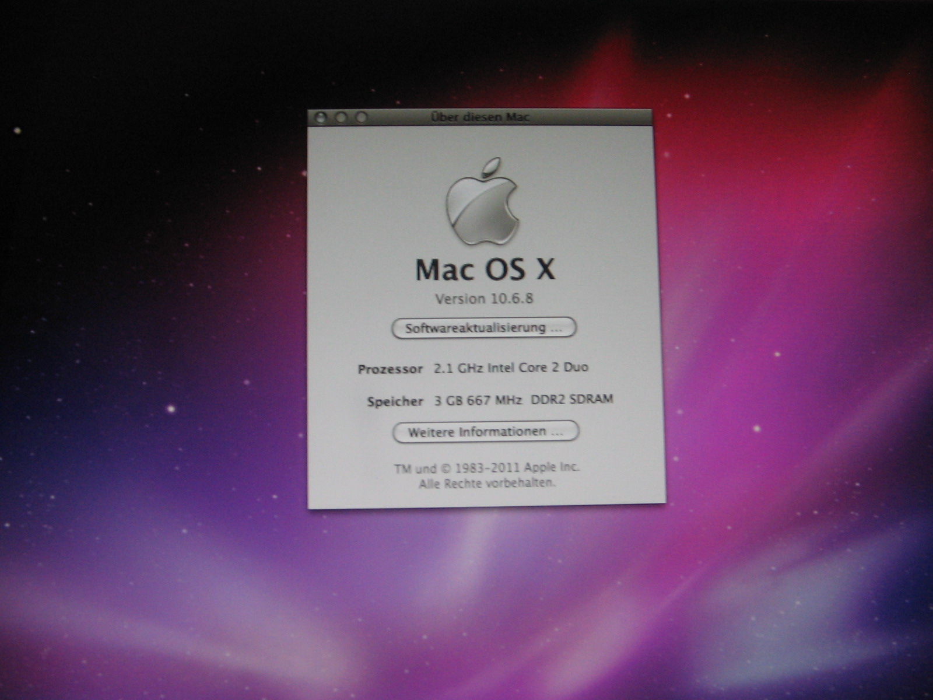Click the Mac OS X heading
This screenshot has width=933, height=700.
point(485,269)
